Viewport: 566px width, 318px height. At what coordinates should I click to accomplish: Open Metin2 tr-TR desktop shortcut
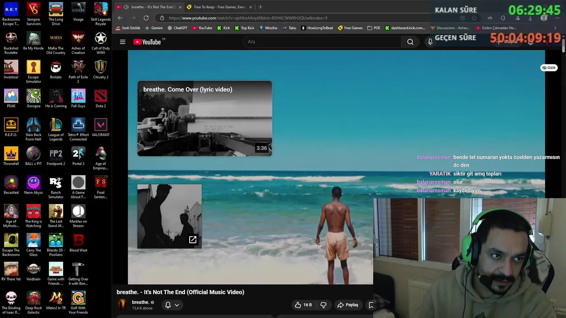coord(56,301)
